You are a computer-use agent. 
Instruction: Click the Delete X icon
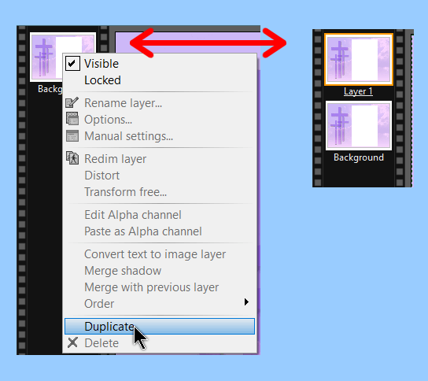coord(72,342)
